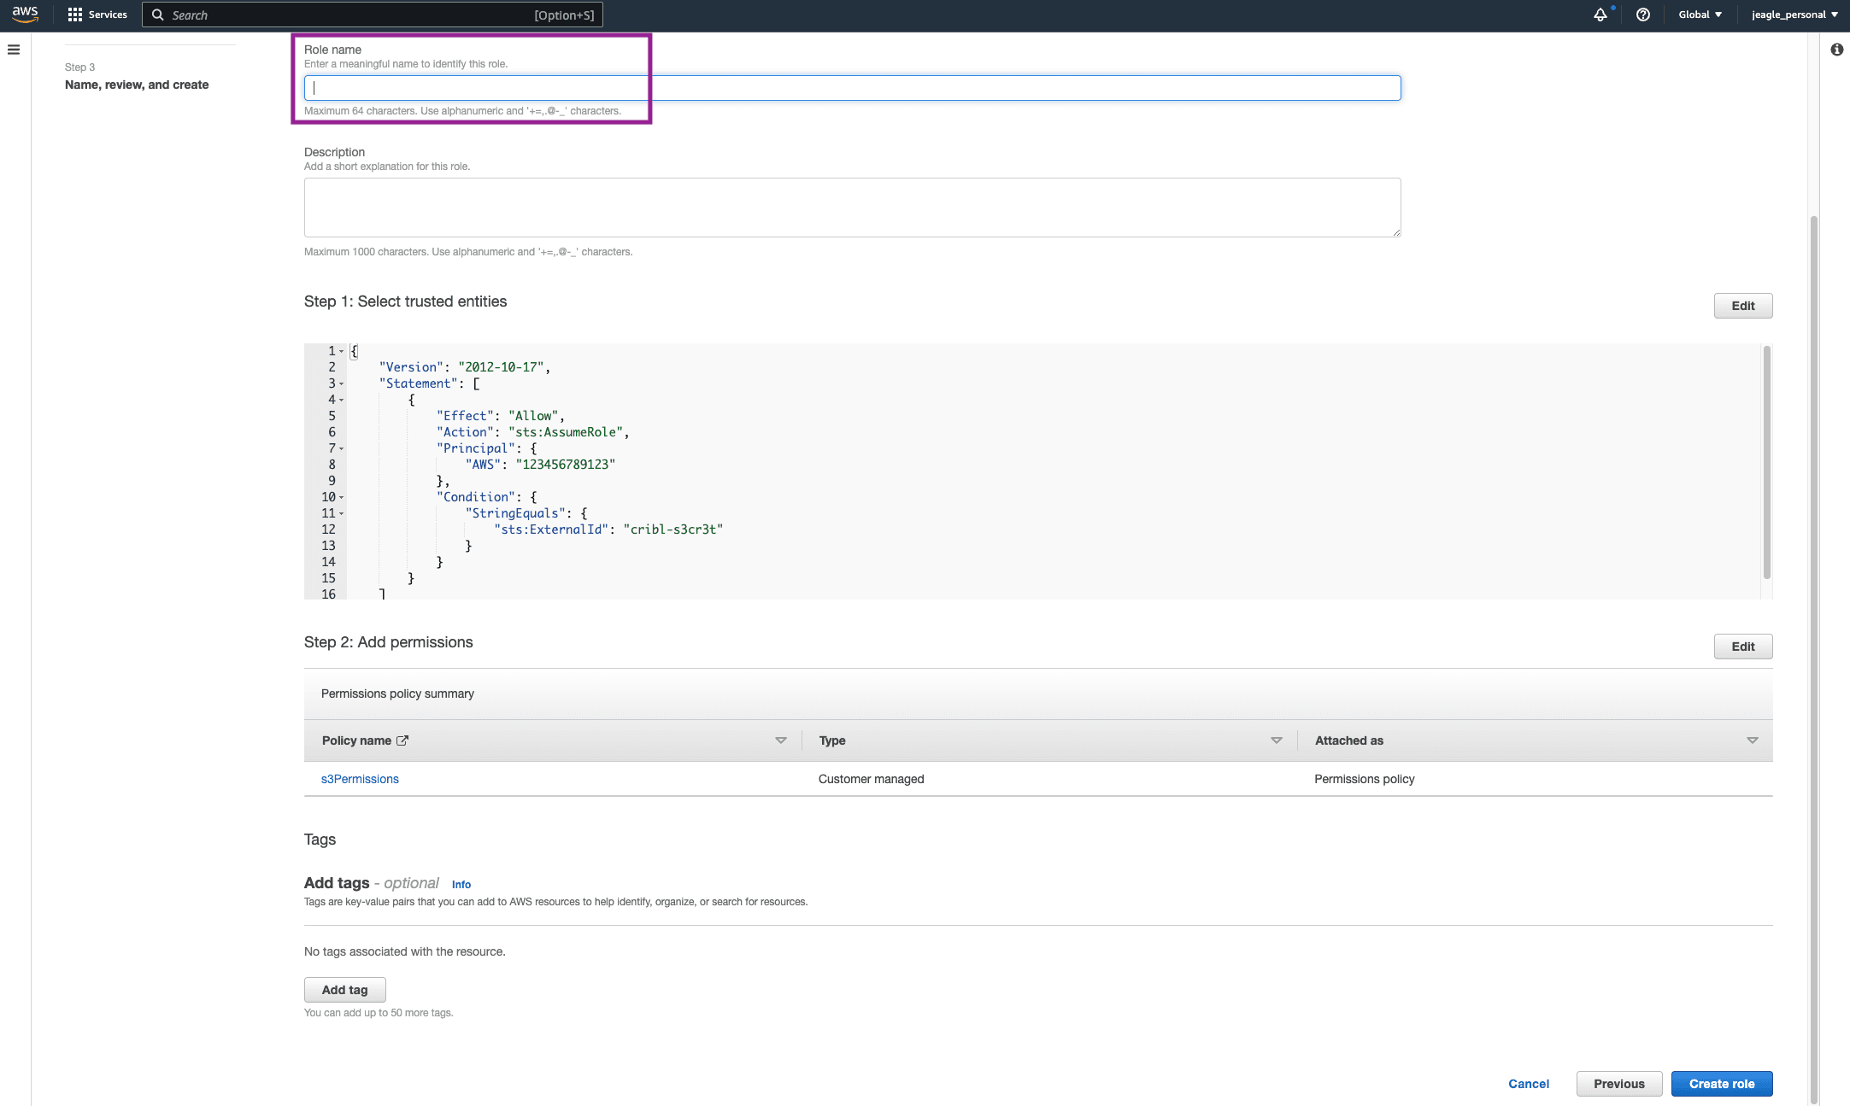Open the info panel icon
The image size is (1850, 1106).
tap(1836, 50)
